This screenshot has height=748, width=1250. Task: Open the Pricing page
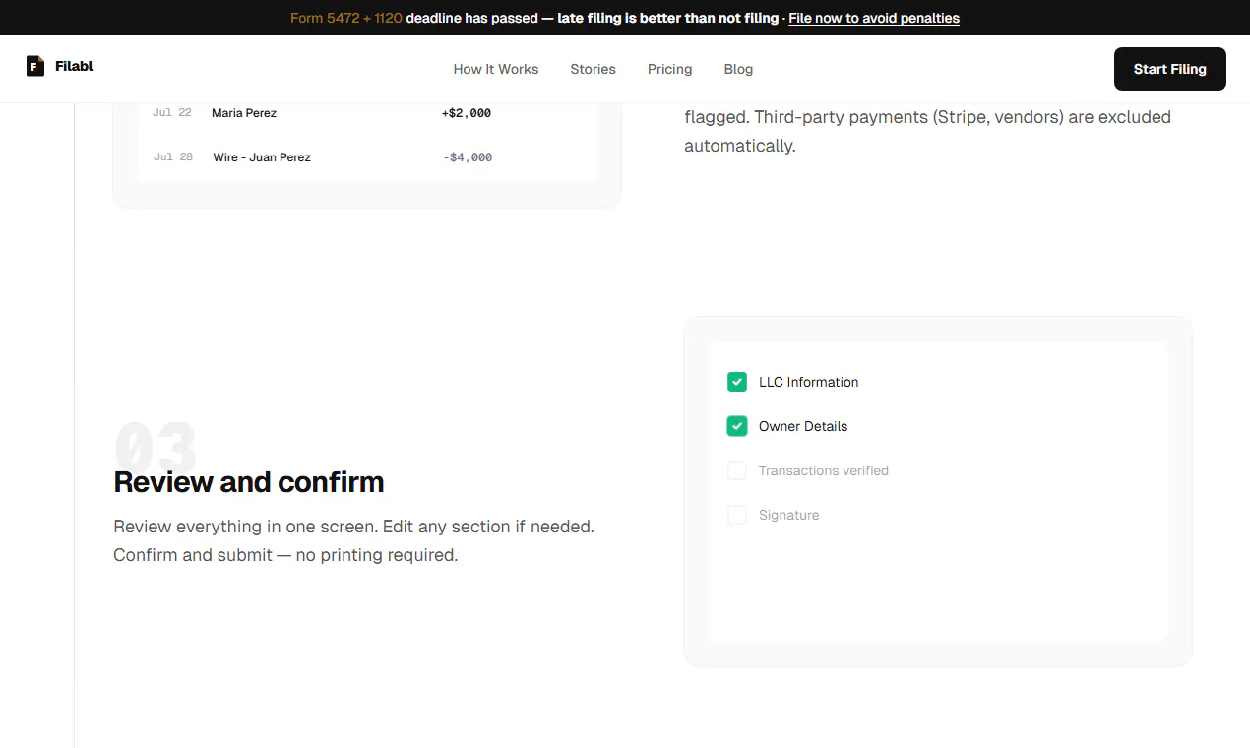tap(669, 69)
